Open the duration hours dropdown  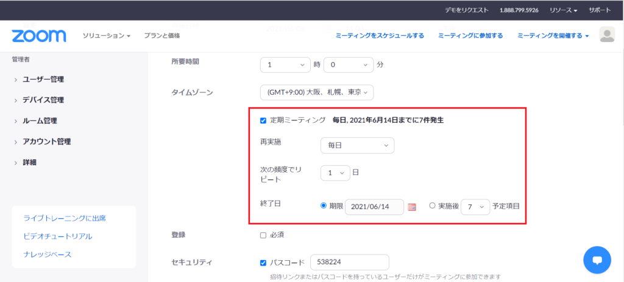click(285, 64)
